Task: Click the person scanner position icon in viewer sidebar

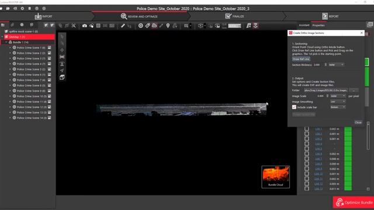Action: [x=62, y=64]
